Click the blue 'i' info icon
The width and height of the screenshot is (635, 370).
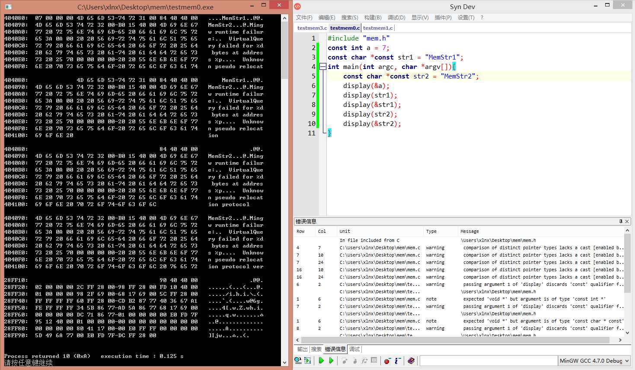[398, 361]
